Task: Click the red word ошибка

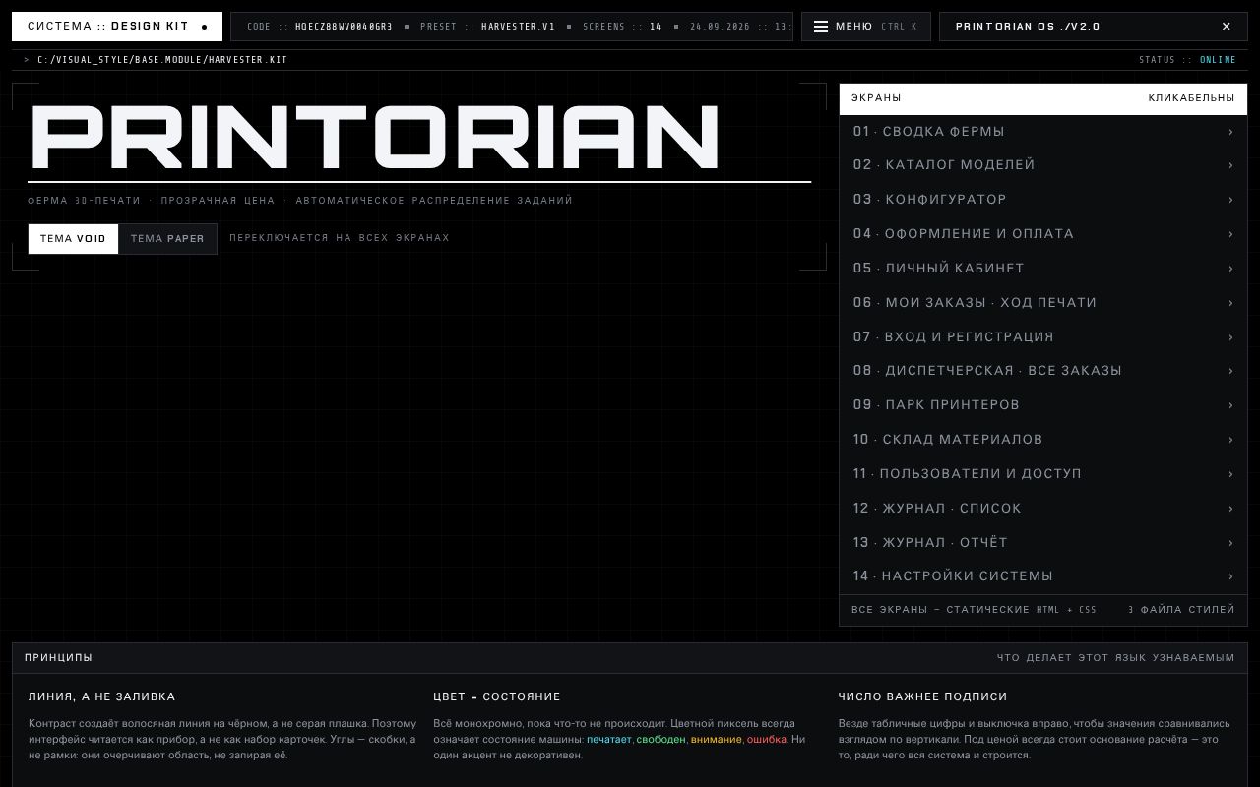Action: click(x=767, y=740)
